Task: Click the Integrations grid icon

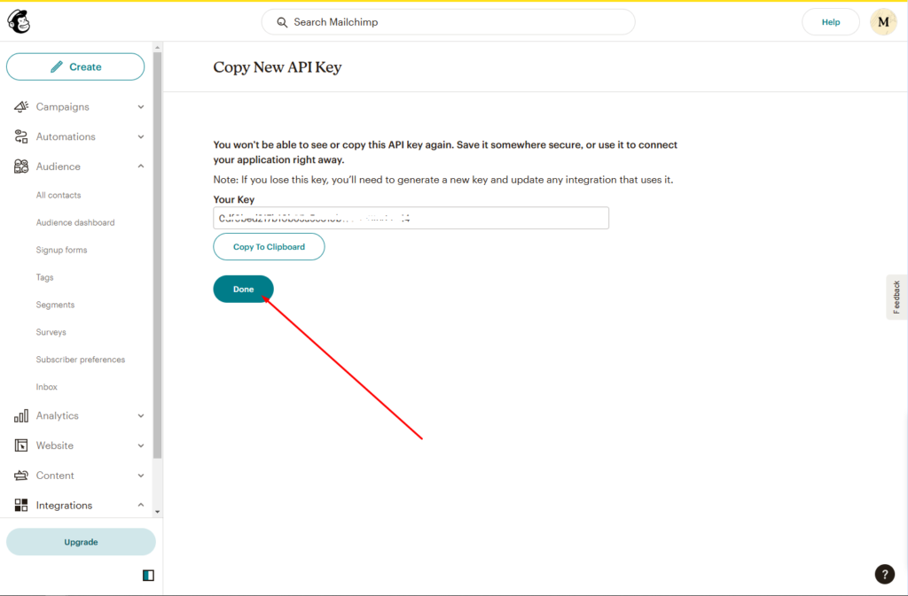Action: tap(21, 506)
